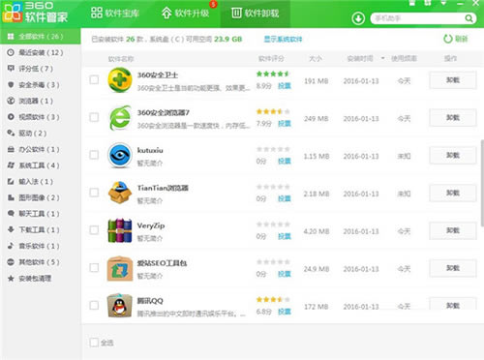This screenshot has height=360, width=484.
Task: Uninstall VeryZip with 卸载 button
Action: point(453,230)
